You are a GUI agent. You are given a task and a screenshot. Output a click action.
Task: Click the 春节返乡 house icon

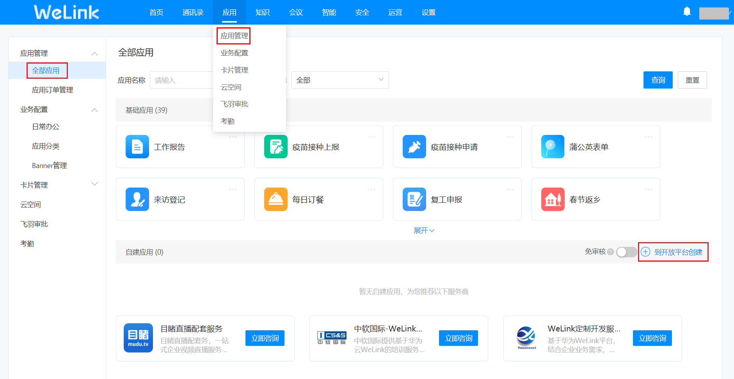553,199
